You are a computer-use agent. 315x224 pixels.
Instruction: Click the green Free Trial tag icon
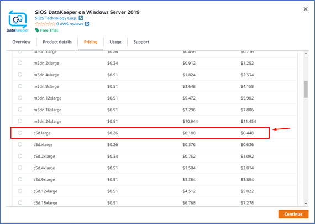37,30
